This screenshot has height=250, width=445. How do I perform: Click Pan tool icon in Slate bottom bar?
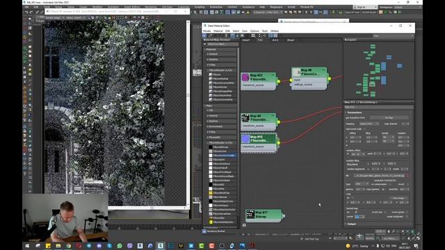[389, 231]
